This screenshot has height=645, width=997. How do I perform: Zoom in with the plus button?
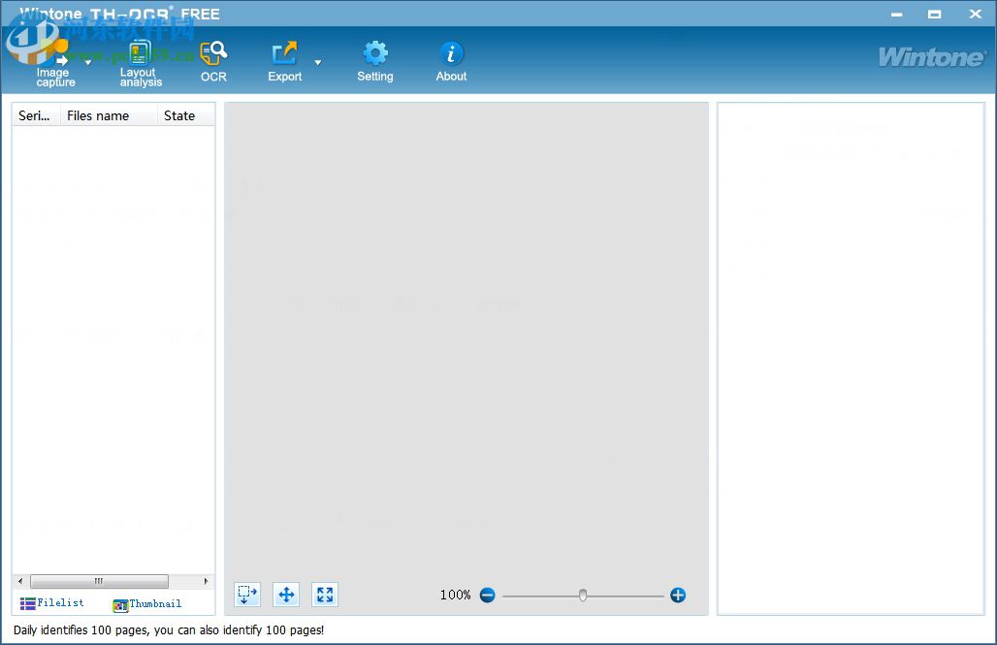678,596
